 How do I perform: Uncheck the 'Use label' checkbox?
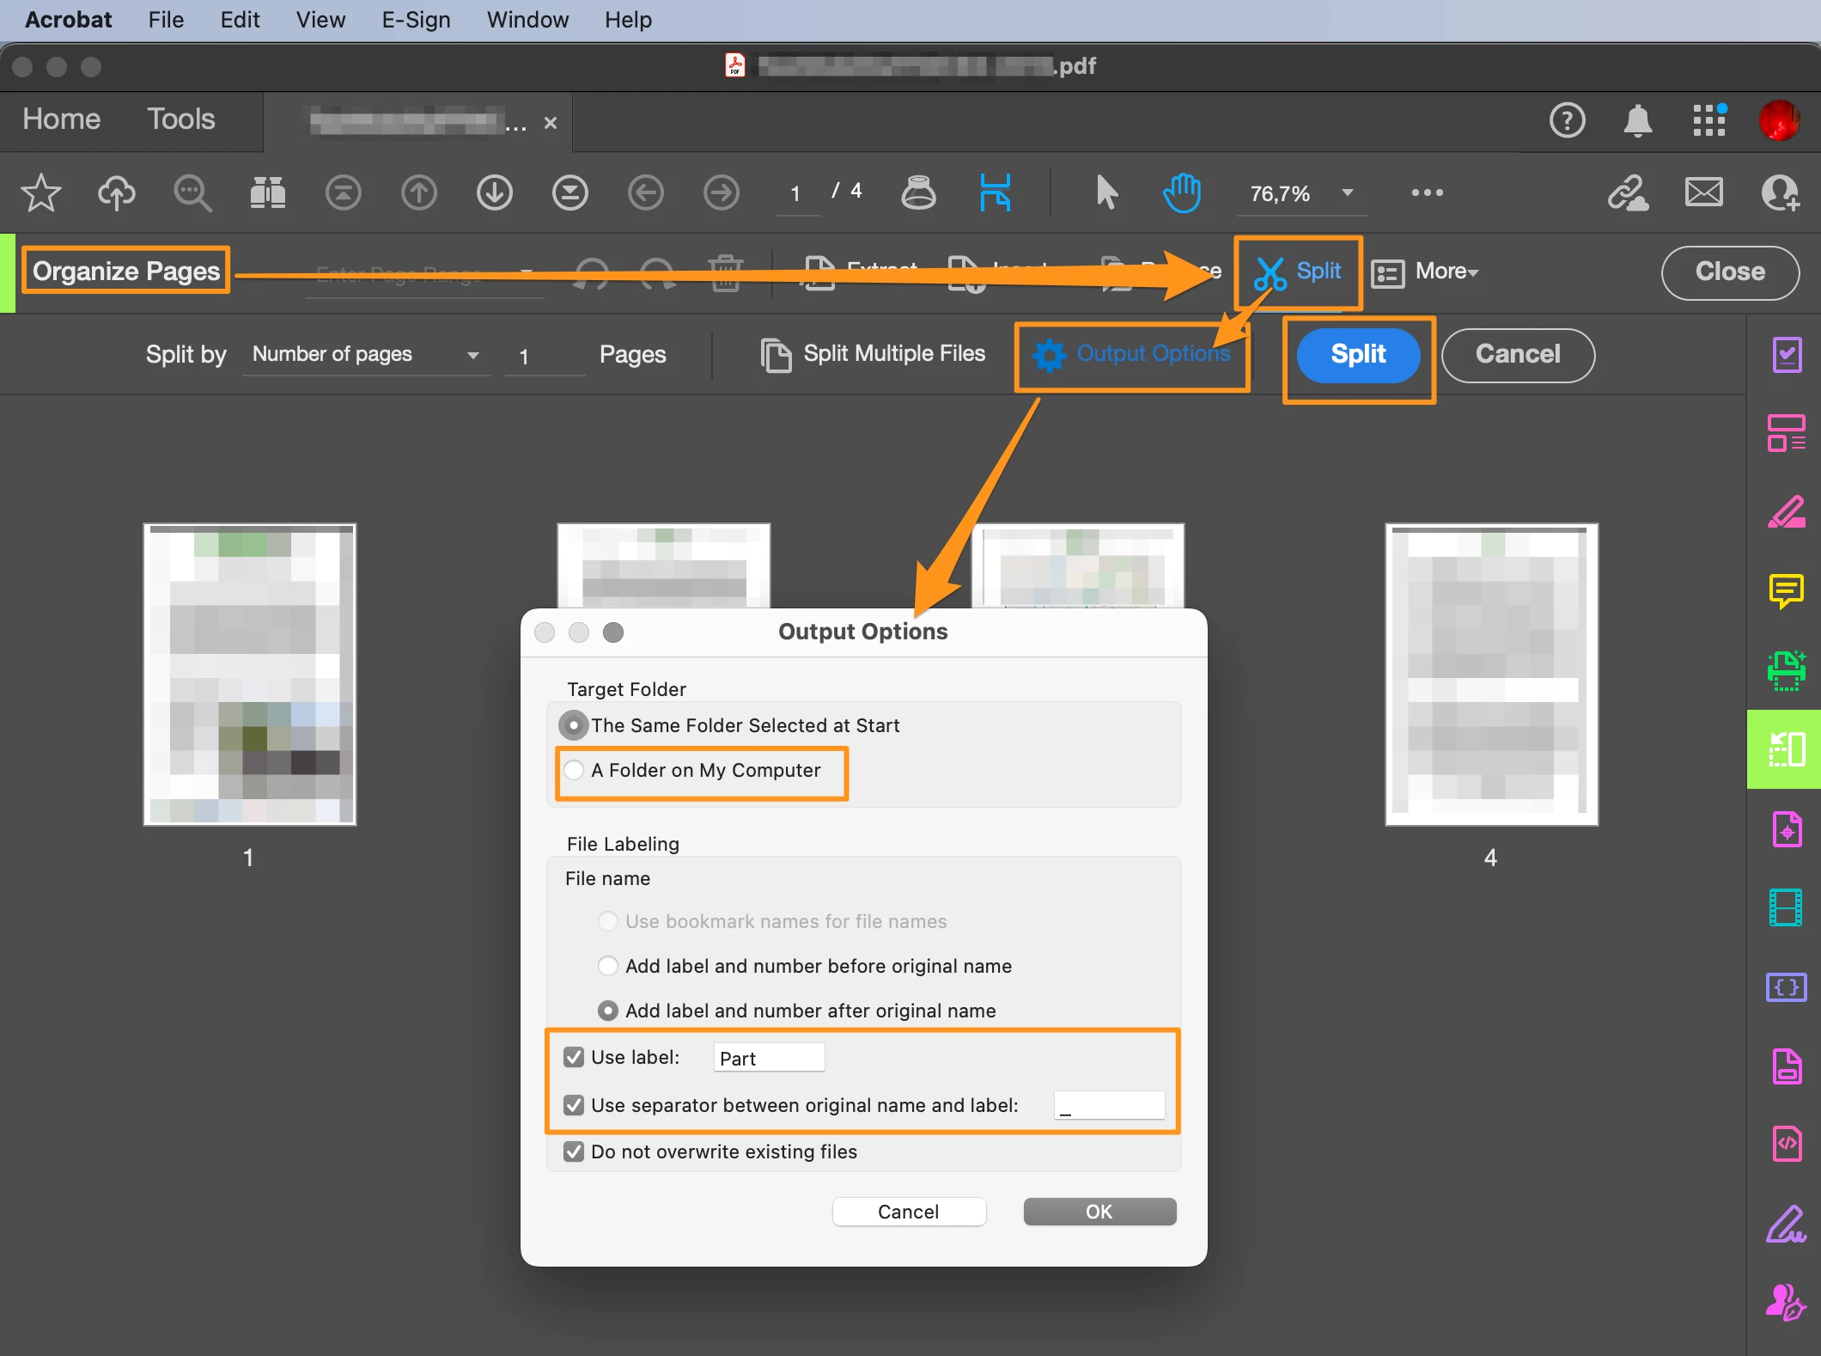tap(574, 1057)
